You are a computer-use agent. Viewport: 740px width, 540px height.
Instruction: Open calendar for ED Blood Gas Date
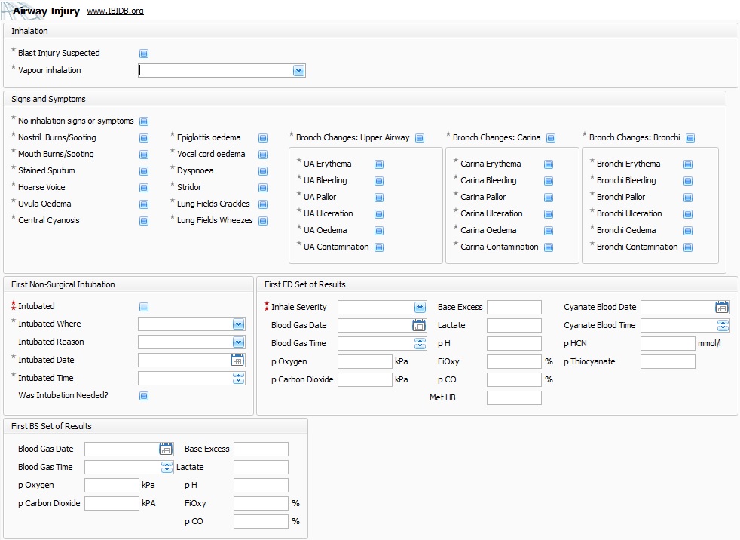[x=420, y=326]
